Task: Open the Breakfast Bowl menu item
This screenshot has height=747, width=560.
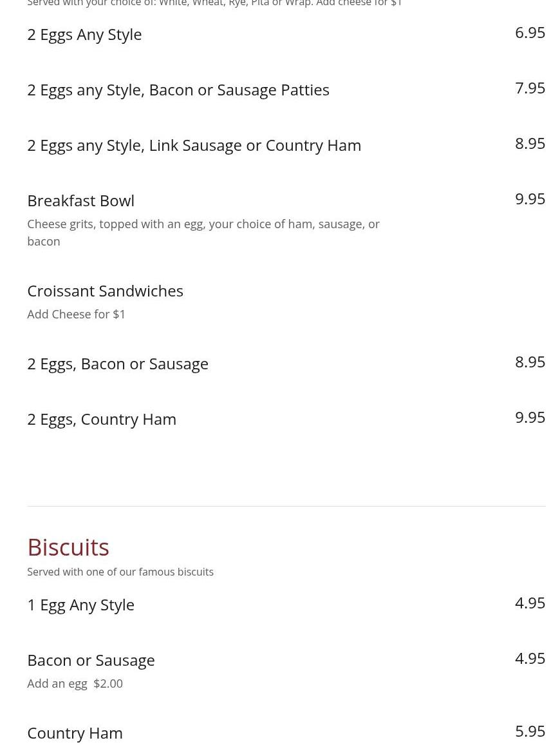Action: tap(81, 200)
